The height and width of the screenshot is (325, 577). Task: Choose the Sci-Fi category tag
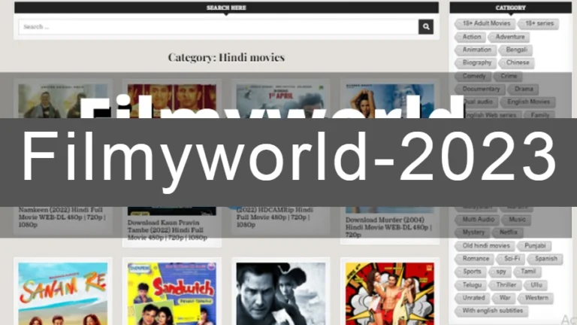pyautogui.click(x=511, y=259)
